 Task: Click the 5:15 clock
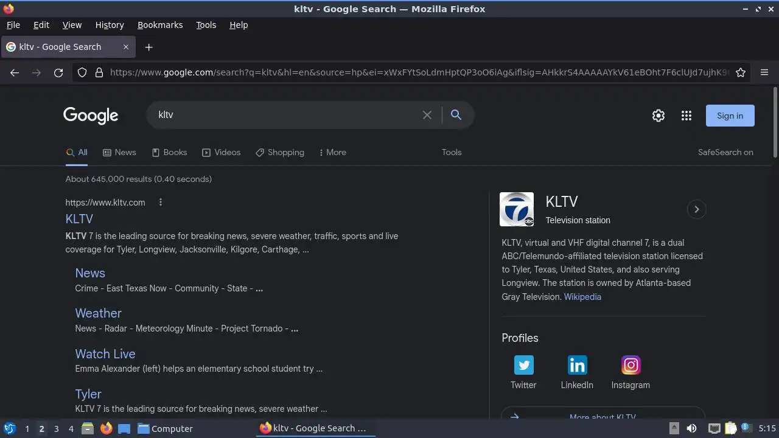click(767, 428)
